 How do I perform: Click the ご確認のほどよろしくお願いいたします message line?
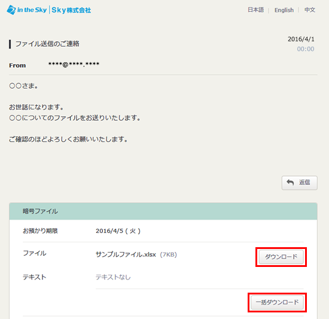point(68,139)
